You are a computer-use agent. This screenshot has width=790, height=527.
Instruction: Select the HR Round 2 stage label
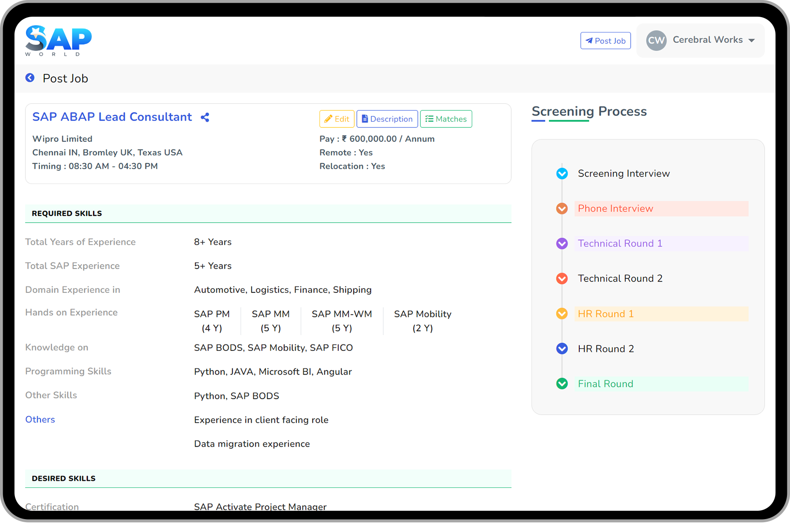606,349
